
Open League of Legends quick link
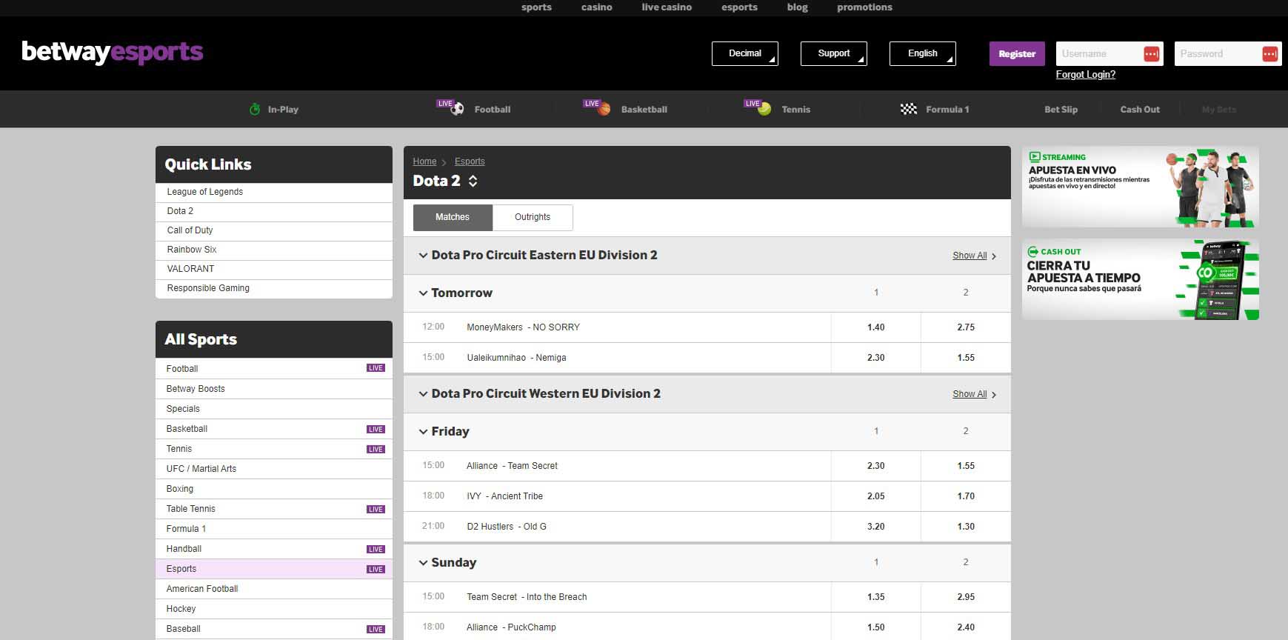tap(274, 192)
